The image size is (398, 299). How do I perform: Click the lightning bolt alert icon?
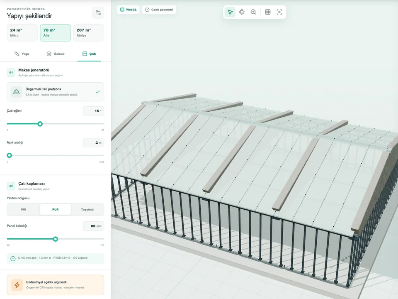[x=17, y=285]
